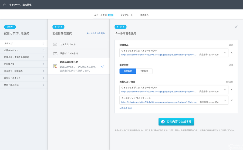Remove first 掲載したい商品 item sv-w-009
The height and width of the screenshot is (150, 243).
(x=232, y=90)
